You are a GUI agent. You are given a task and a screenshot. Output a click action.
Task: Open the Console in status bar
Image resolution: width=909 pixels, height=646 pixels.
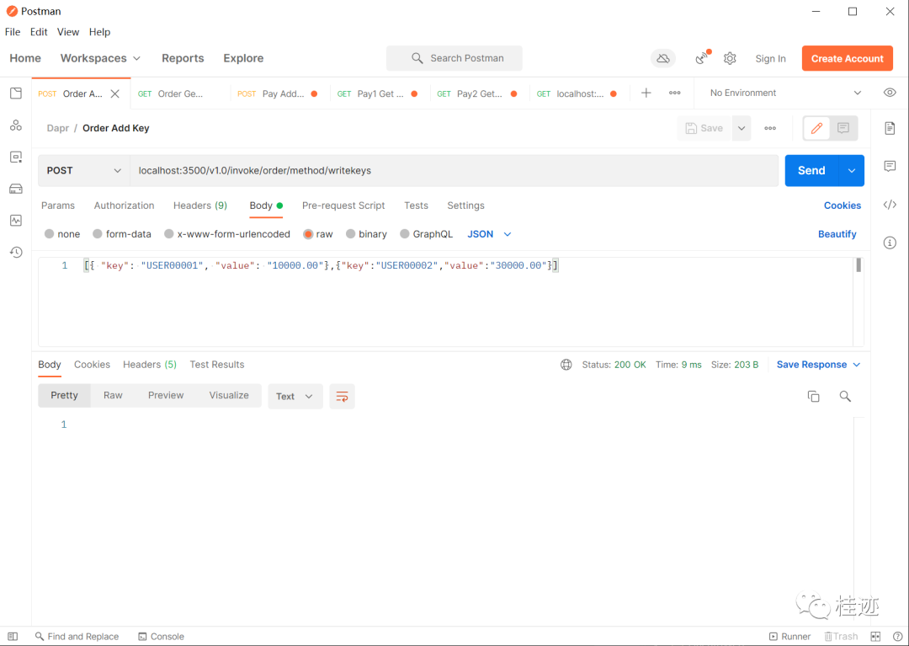point(161,636)
